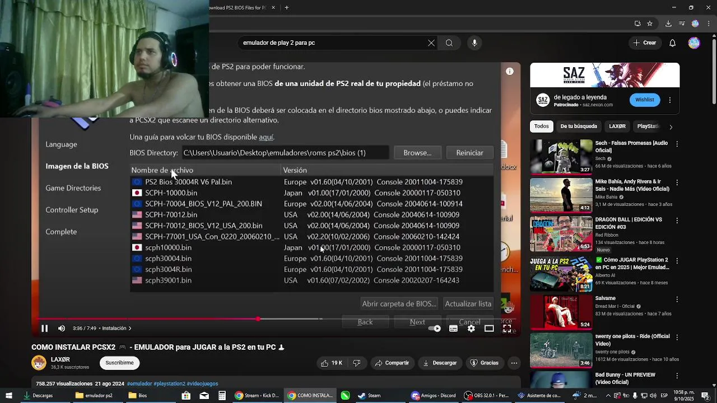Image resolution: width=717 pixels, height=403 pixels.
Task: Select the LAXØR filter chip
Action: click(617, 126)
